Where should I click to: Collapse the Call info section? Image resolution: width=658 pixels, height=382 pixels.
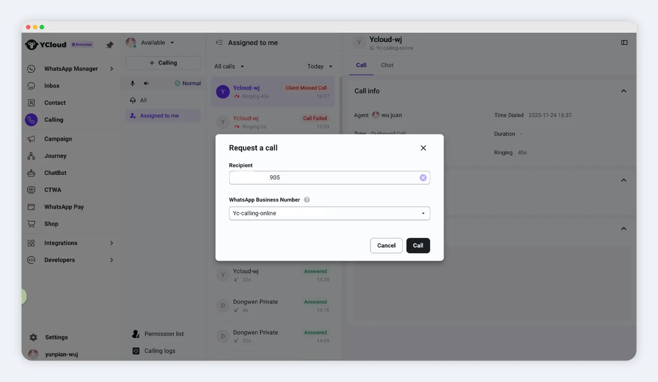tap(624, 91)
